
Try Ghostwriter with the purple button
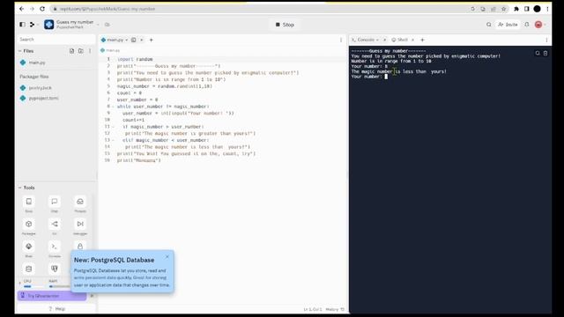[x=52, y=296]
